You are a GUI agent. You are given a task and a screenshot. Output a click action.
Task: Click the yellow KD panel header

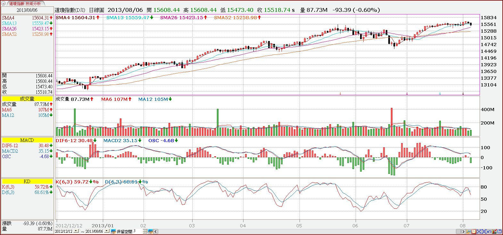click(x=27, y=182)
